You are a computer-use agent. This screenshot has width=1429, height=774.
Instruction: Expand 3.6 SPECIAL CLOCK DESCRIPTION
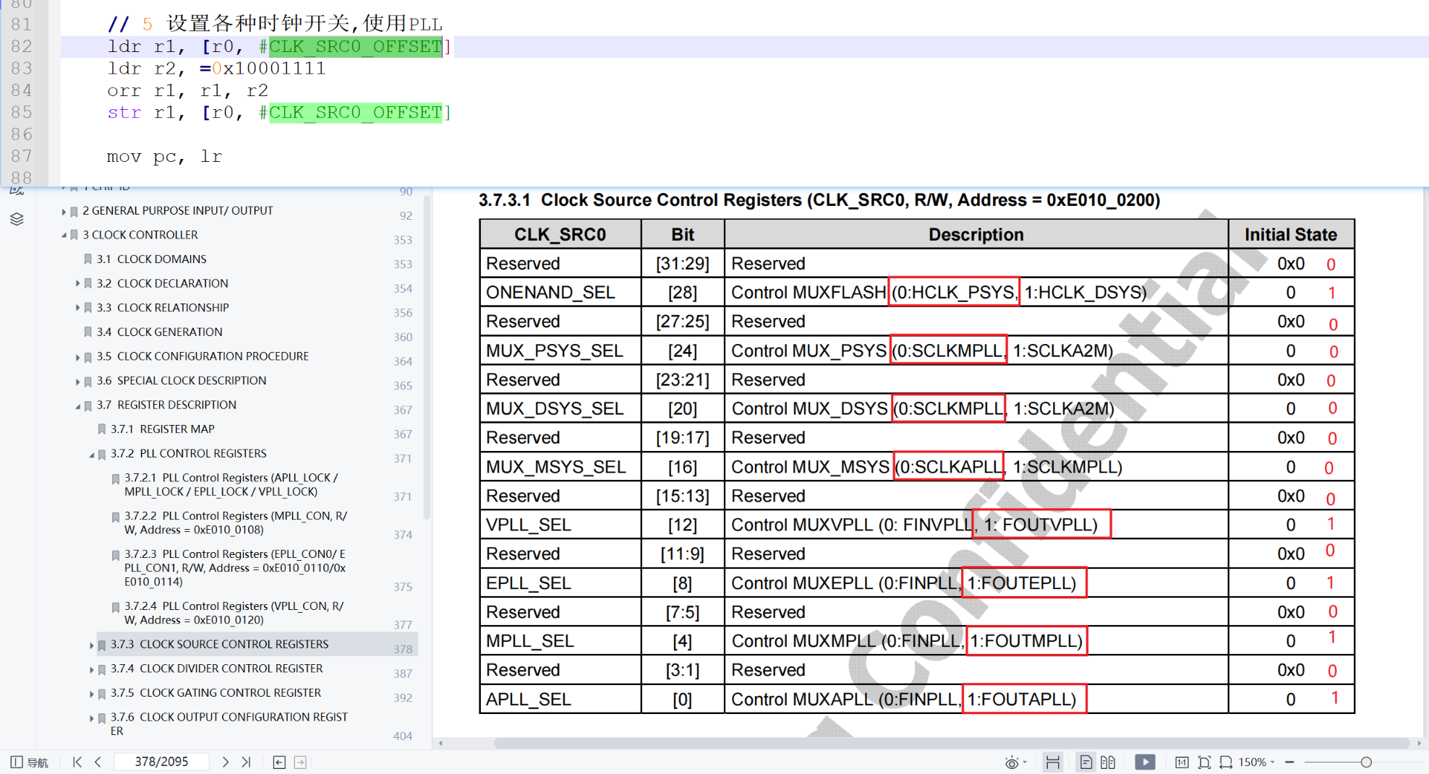[x=77, y=382]
